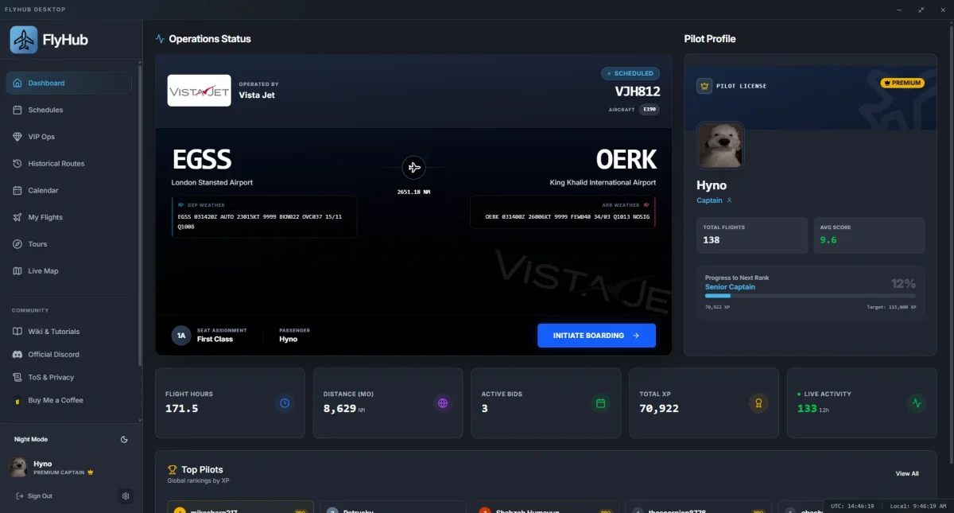Viewport: 954px width, 513px height.
Task: Click the E190 aircraft badge
Action: (x=650, y=110)
